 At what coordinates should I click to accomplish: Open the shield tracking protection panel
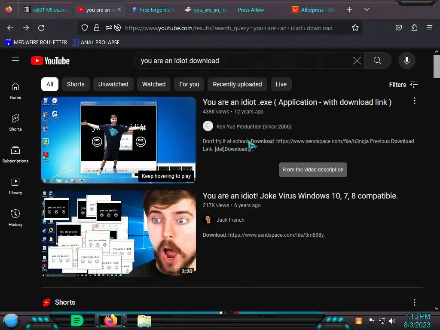point(85,28)
